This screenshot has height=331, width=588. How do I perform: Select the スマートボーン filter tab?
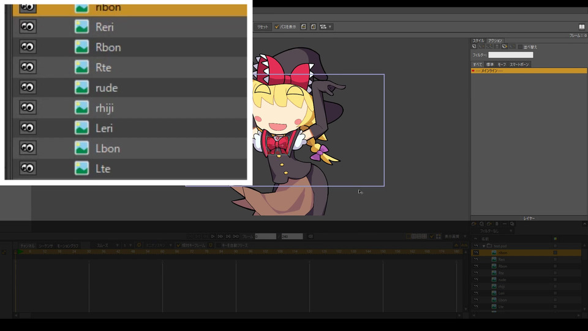pyautogui.click(x=519, y=64)
